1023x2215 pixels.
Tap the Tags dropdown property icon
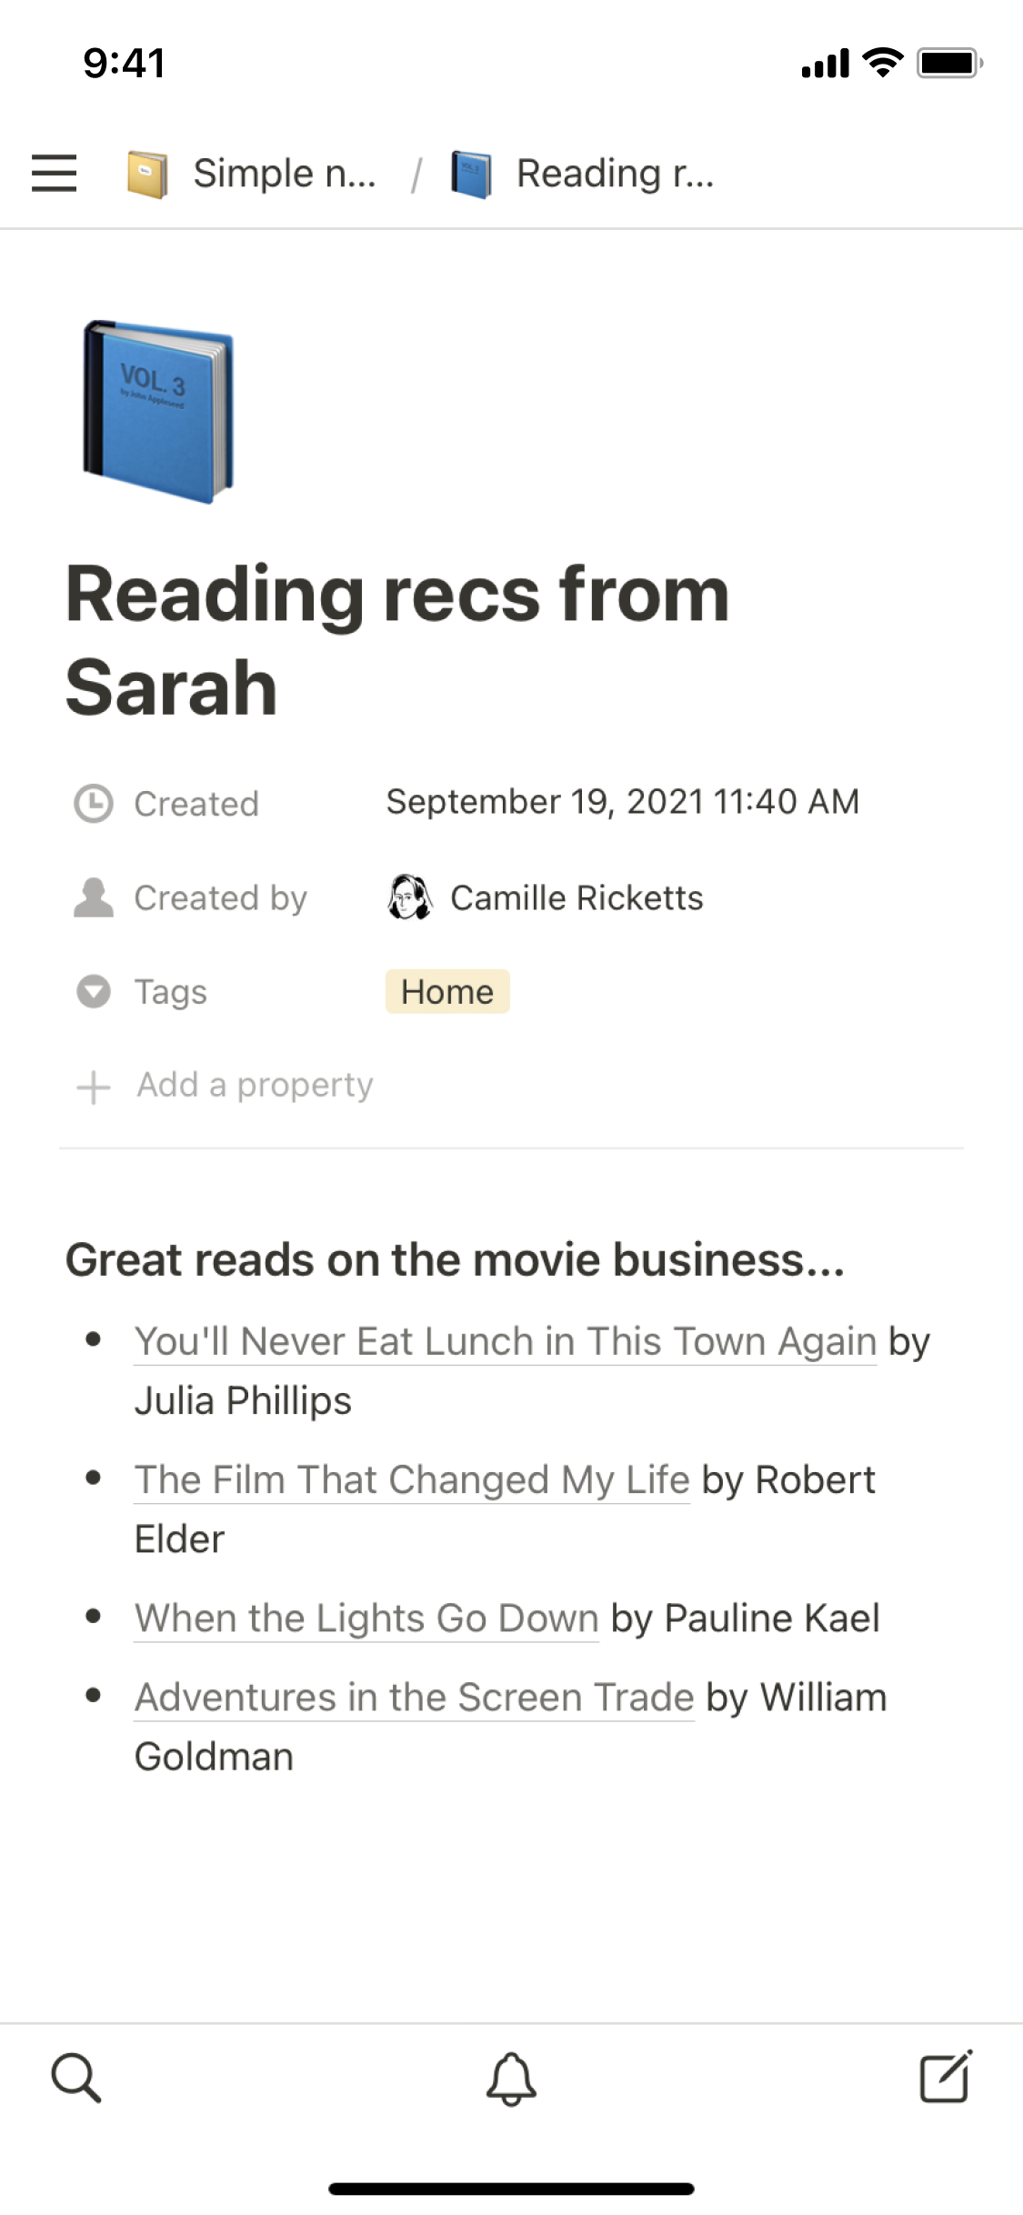coord(93,991)
